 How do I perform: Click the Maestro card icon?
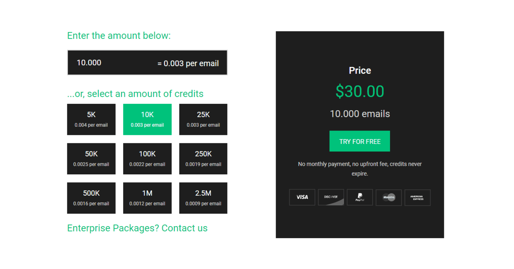coord(389,197)
